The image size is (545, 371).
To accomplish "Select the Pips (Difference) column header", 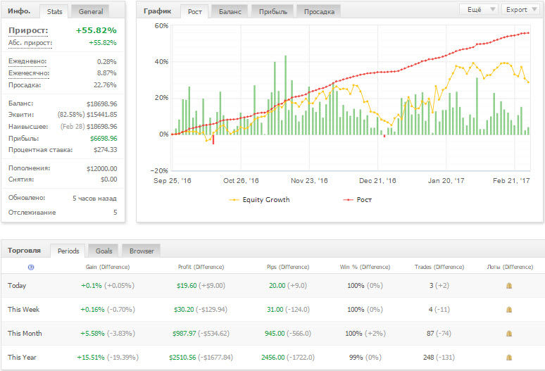I will tap(288, 267).
